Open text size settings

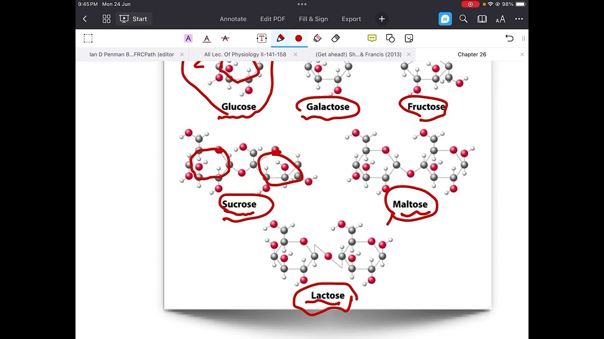click(501, 19)
